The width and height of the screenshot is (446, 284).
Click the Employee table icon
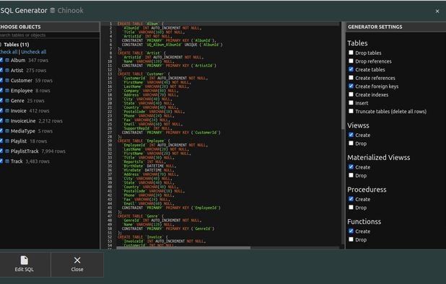(7, 91)
